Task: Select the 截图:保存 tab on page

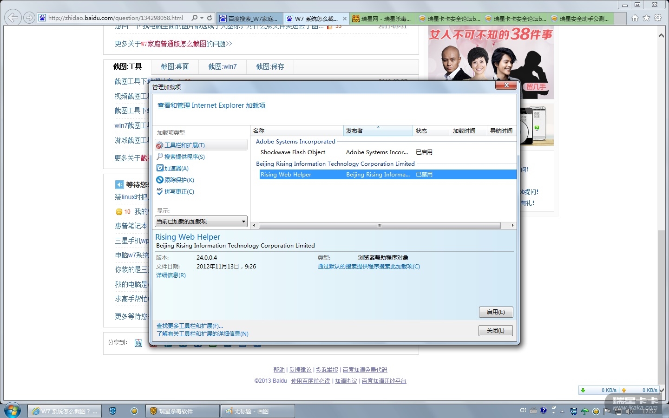Action: tap(270, 67)
